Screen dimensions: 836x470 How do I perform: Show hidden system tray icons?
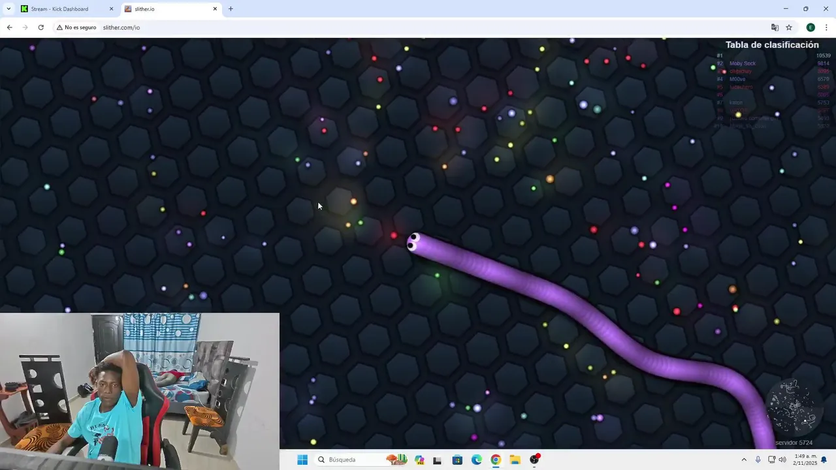(x=743, y=460)
